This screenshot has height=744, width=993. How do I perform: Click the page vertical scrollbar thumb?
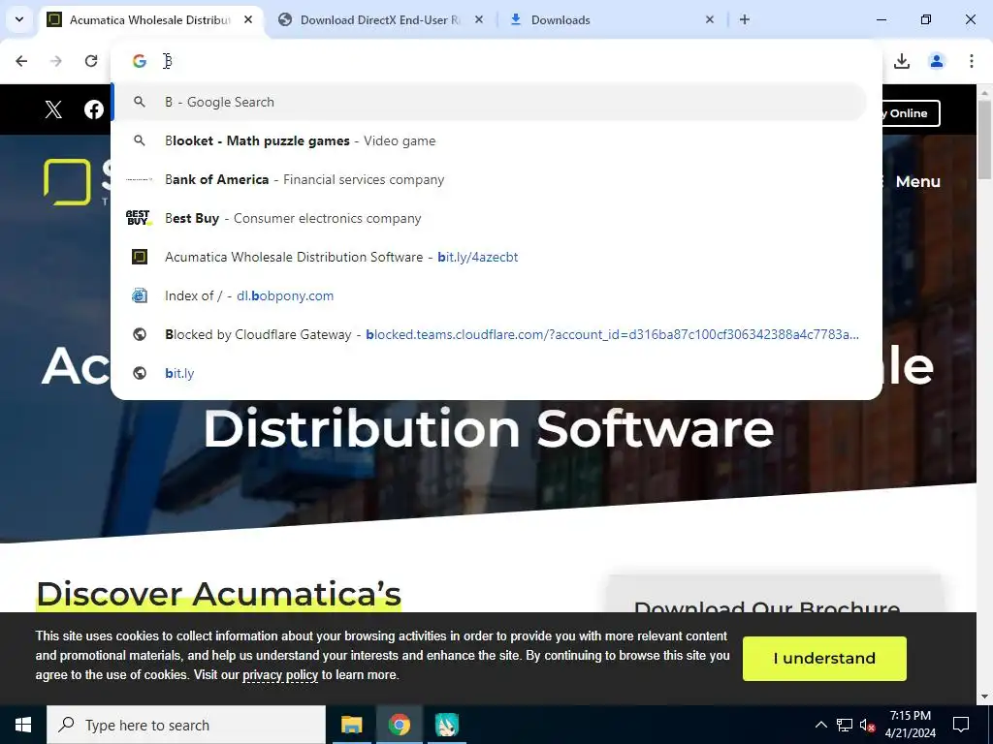click(985, 139)
